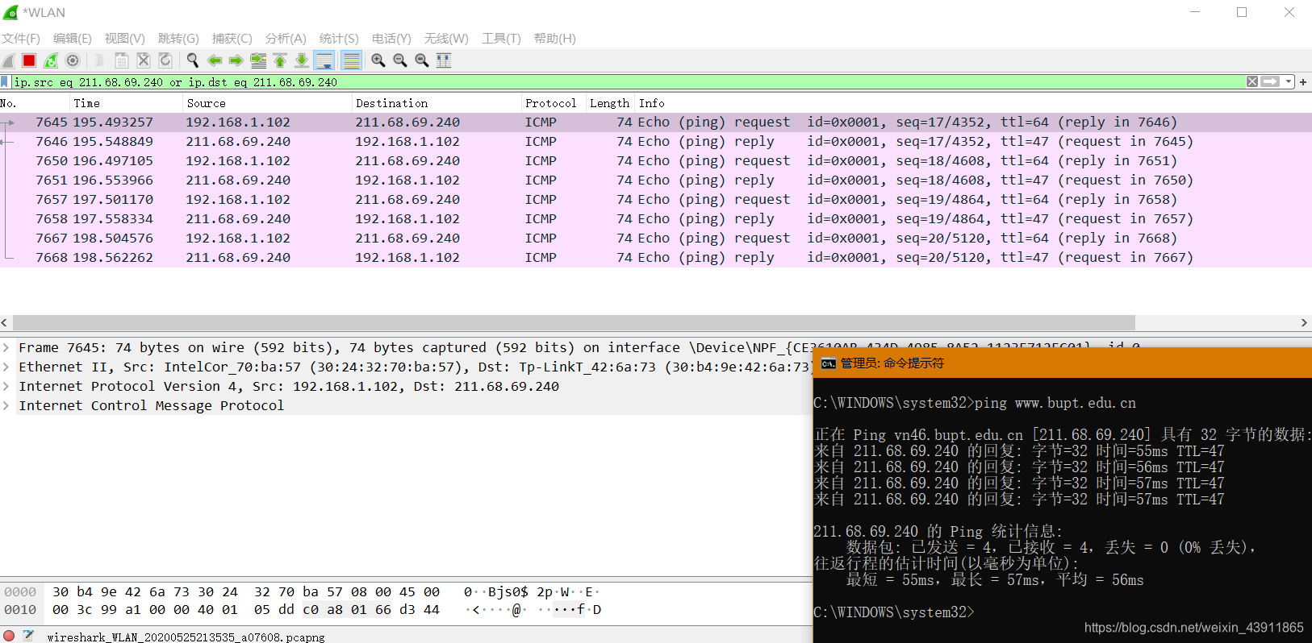Toggle auto-scroll during live capture

(324, 60)
